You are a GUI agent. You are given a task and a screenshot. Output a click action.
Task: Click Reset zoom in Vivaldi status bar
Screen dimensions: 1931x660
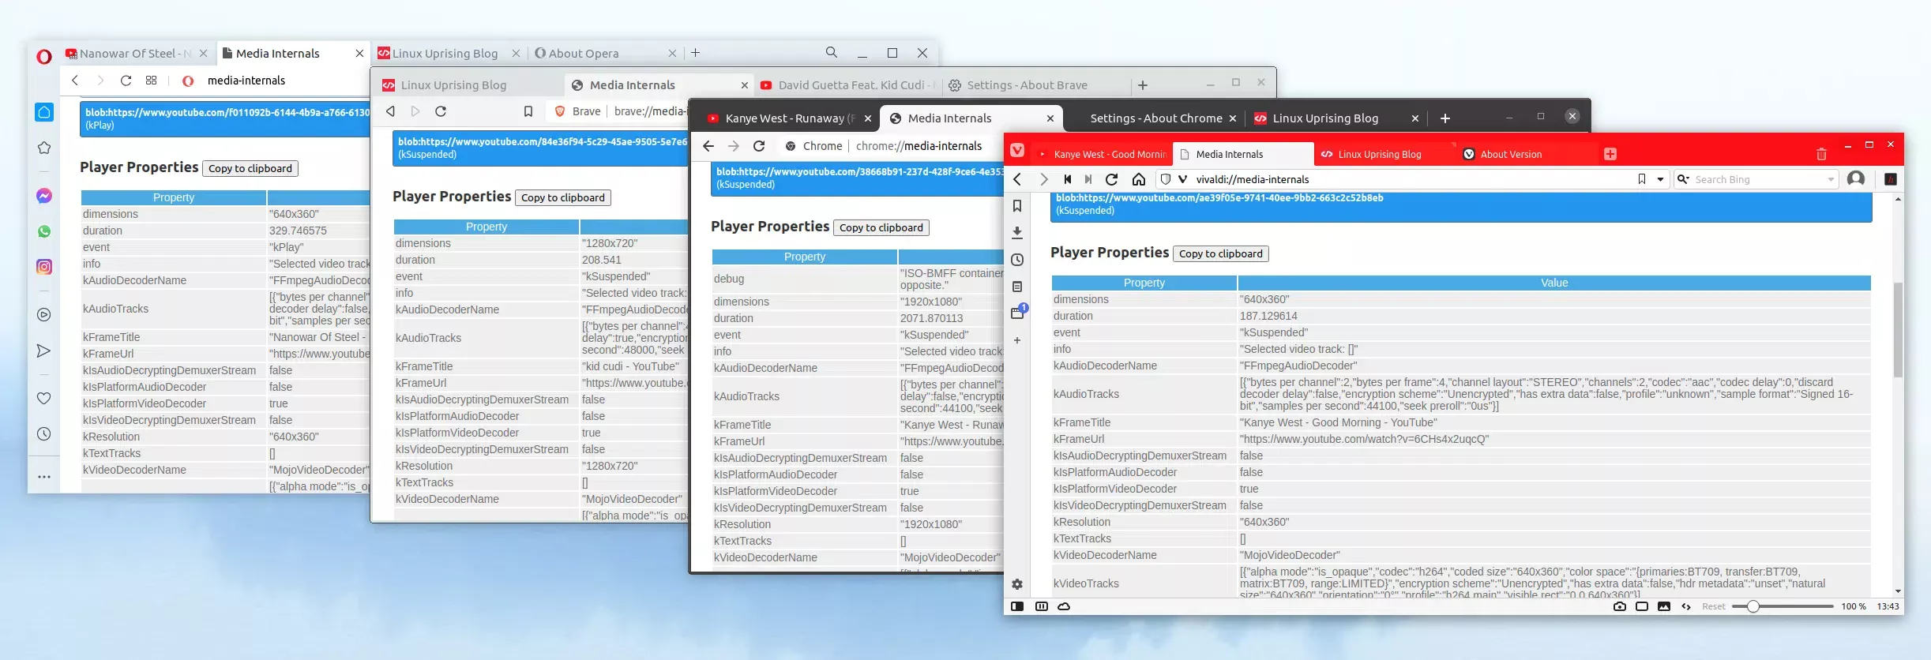[1713, 606]
